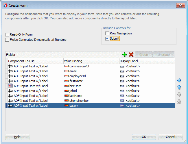This screenshot has width=188, height=144.
Task: Select the commissionPct value binding cell
Action: click(x=91, y=66)
